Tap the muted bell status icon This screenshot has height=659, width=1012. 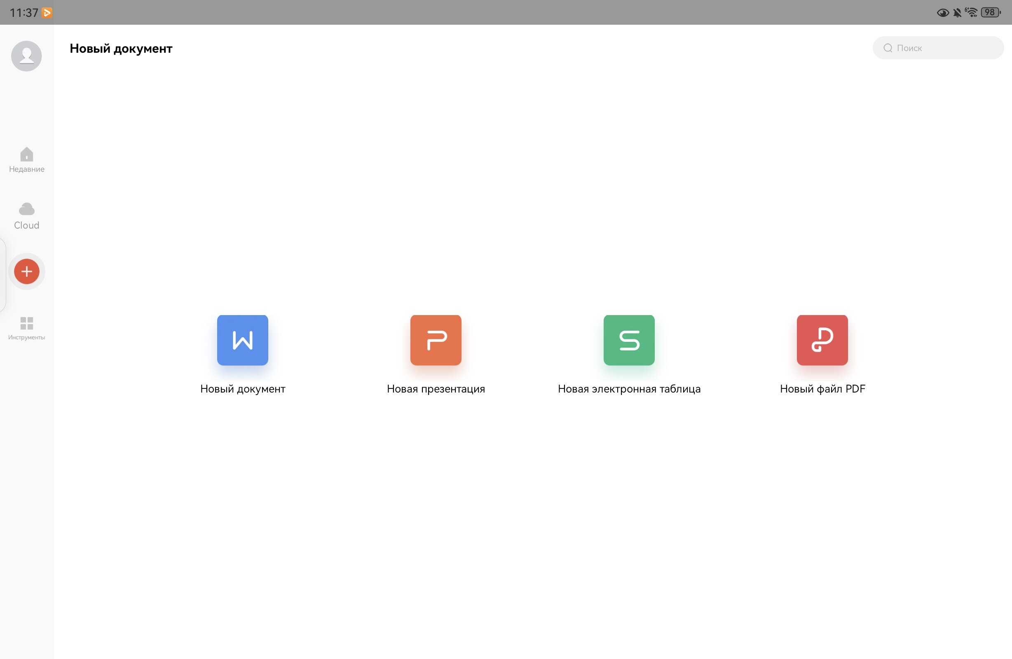957,13
